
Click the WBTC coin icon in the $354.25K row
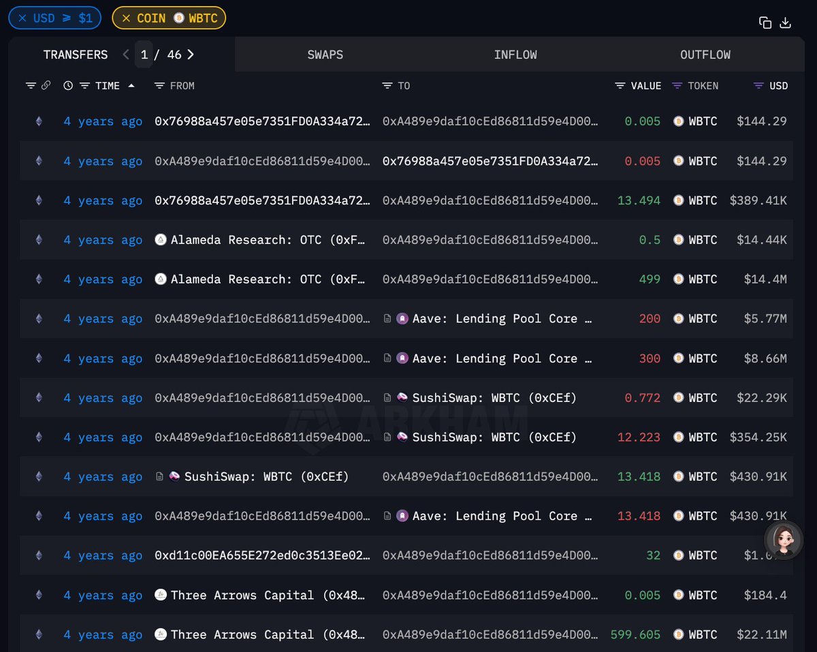678,437
